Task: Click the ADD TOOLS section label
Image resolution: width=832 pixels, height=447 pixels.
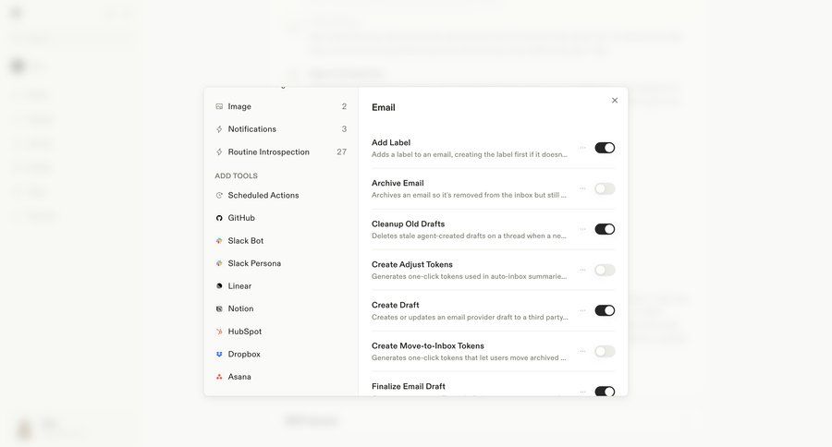Action: [x=236, y=176]
